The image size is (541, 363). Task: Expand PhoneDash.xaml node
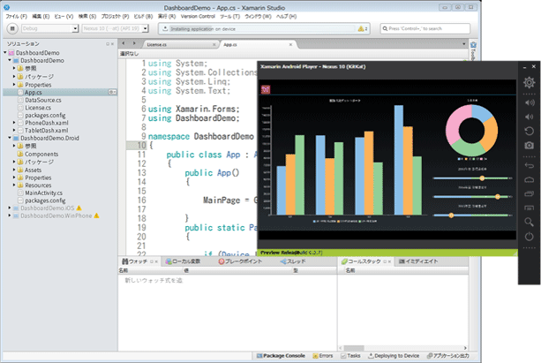[x=14, y=123]
